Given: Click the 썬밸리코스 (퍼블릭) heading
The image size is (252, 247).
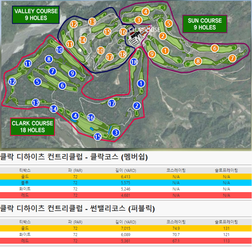Looking at the screenshot, I should pyautogui.click(x=123, y=209).
